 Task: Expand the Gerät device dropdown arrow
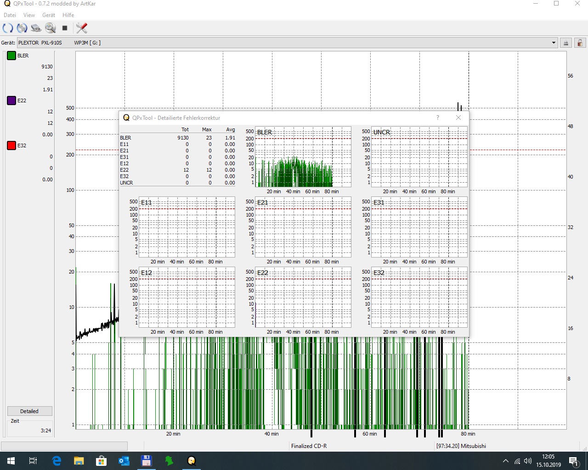[x=554, y=43]
